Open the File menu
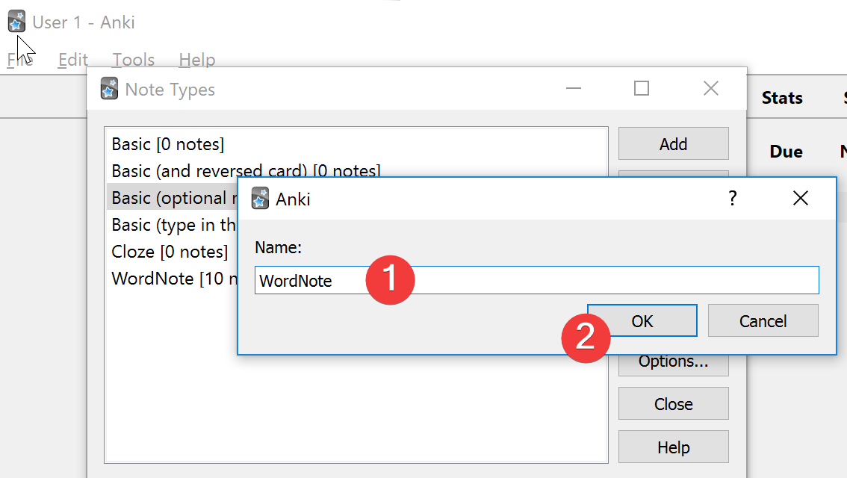847x478 pixels. (20, 60)
